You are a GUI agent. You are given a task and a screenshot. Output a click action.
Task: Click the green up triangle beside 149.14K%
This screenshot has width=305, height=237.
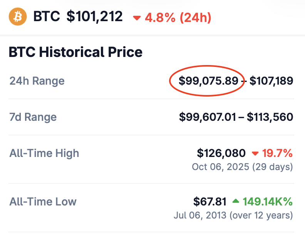point(236,202)
